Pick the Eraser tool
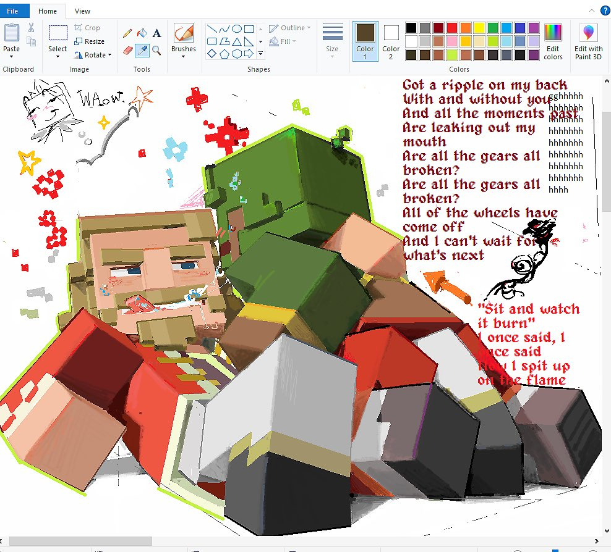Image resolution: width=611 pixels, height=552 pixels. click(x=127, y=50)
